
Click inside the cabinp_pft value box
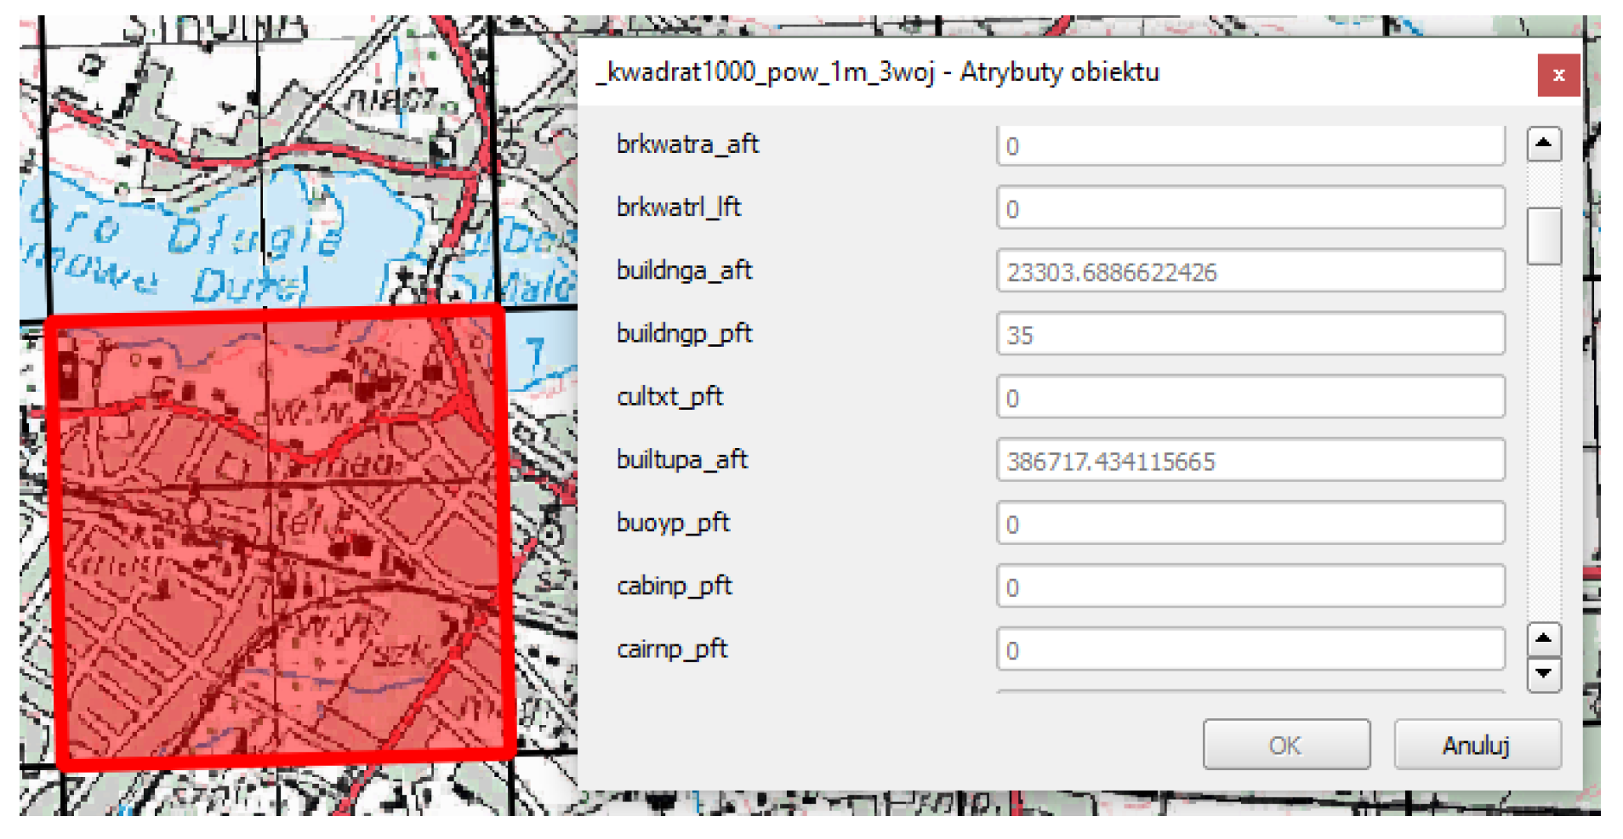1249,587
